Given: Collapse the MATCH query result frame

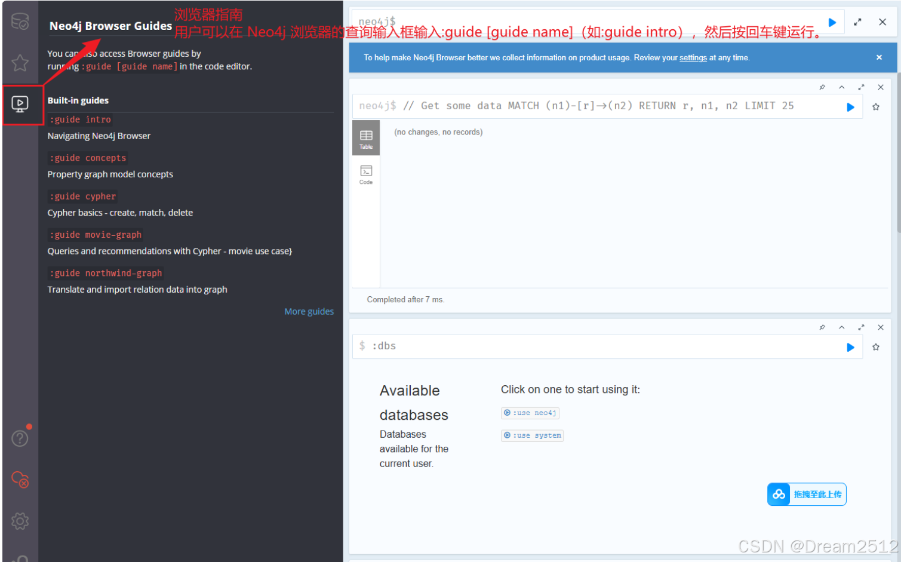Looking at the screenshot, I should point(842,87).
